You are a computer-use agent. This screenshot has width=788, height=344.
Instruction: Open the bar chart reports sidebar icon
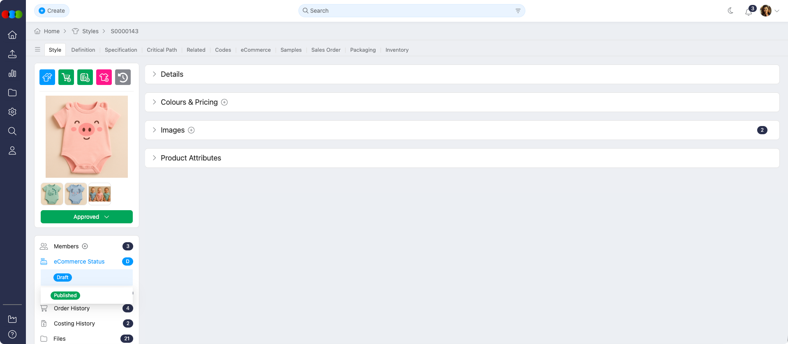(12, 73)
